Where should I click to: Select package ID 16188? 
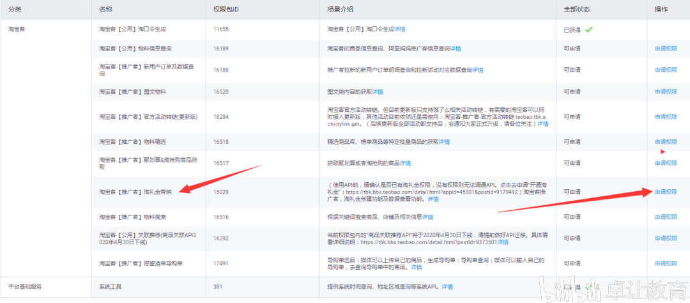[221, 70]
